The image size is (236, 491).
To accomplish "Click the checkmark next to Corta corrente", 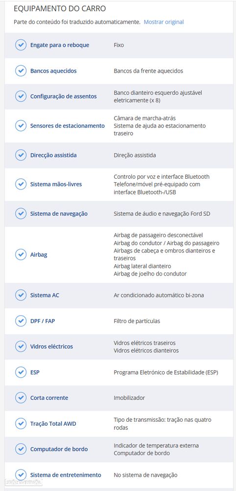I will pos(21,398).
